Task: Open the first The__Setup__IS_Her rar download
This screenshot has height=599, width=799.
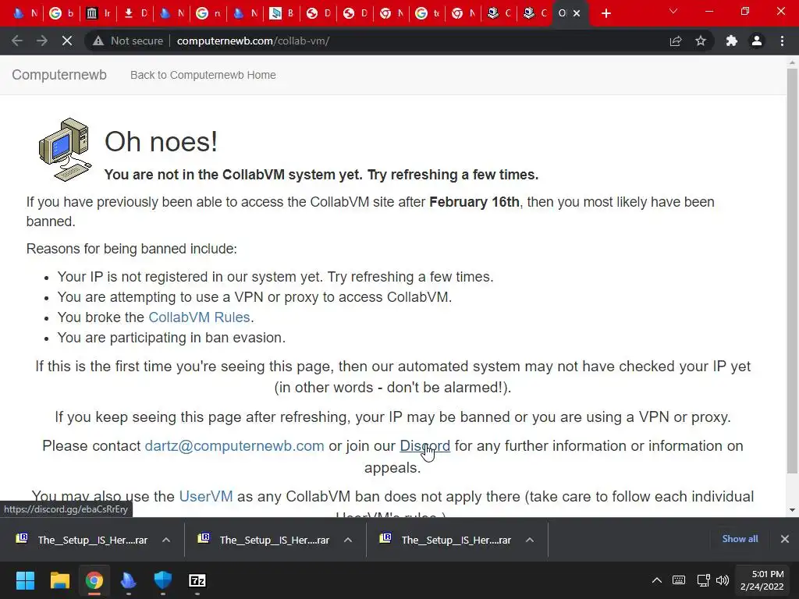Action: [83, 540]
